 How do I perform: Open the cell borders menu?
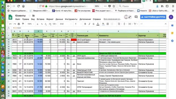(108, 24)
